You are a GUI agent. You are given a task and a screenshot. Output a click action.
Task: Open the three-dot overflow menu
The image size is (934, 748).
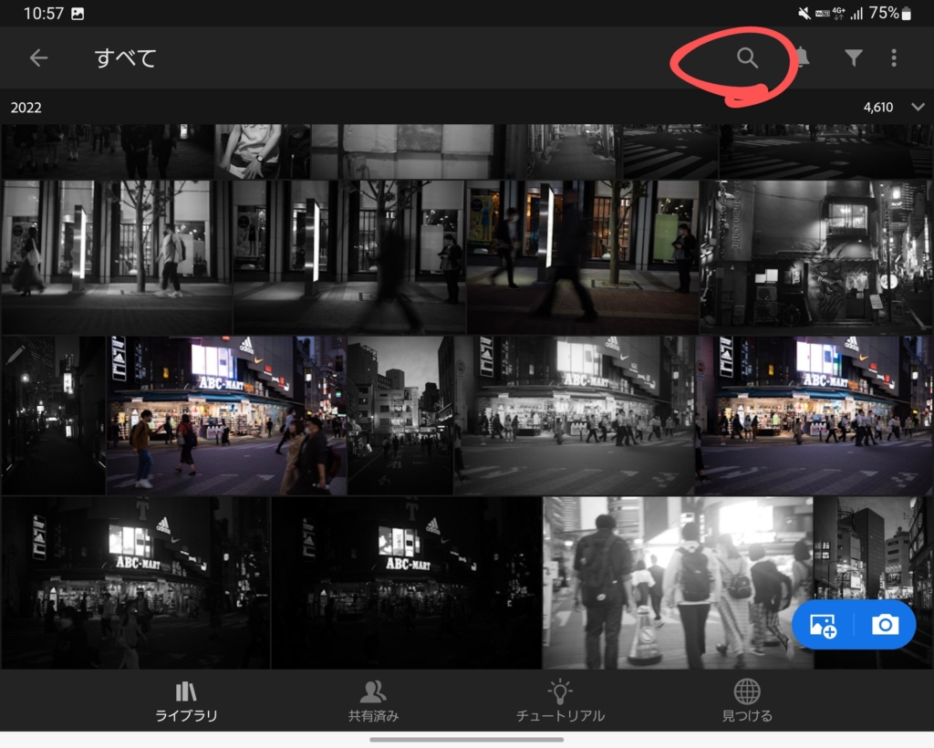click(894, 57)
